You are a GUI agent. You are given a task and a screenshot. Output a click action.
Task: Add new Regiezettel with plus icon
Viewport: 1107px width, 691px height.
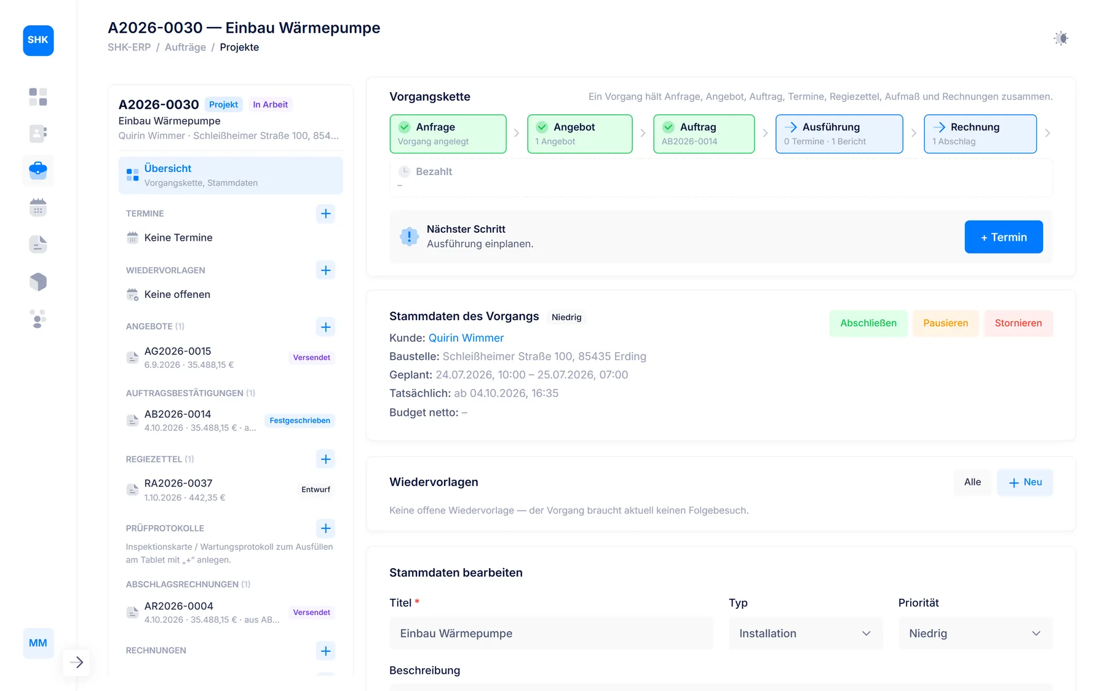click(x=325, y=459)
